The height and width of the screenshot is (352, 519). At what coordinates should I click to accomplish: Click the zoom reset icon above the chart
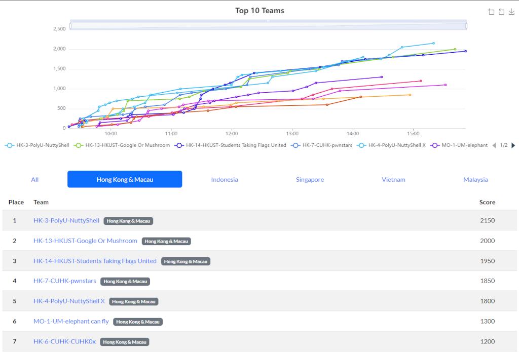[501, 12]
